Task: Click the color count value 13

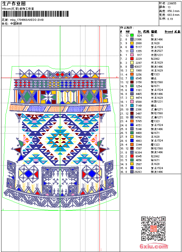Action: [x=169, y=7]
